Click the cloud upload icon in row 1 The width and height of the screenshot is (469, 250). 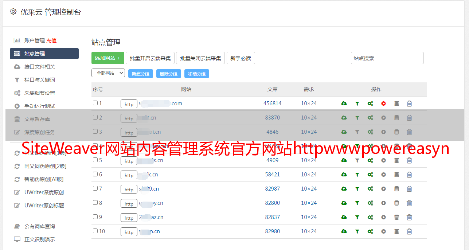344,103
